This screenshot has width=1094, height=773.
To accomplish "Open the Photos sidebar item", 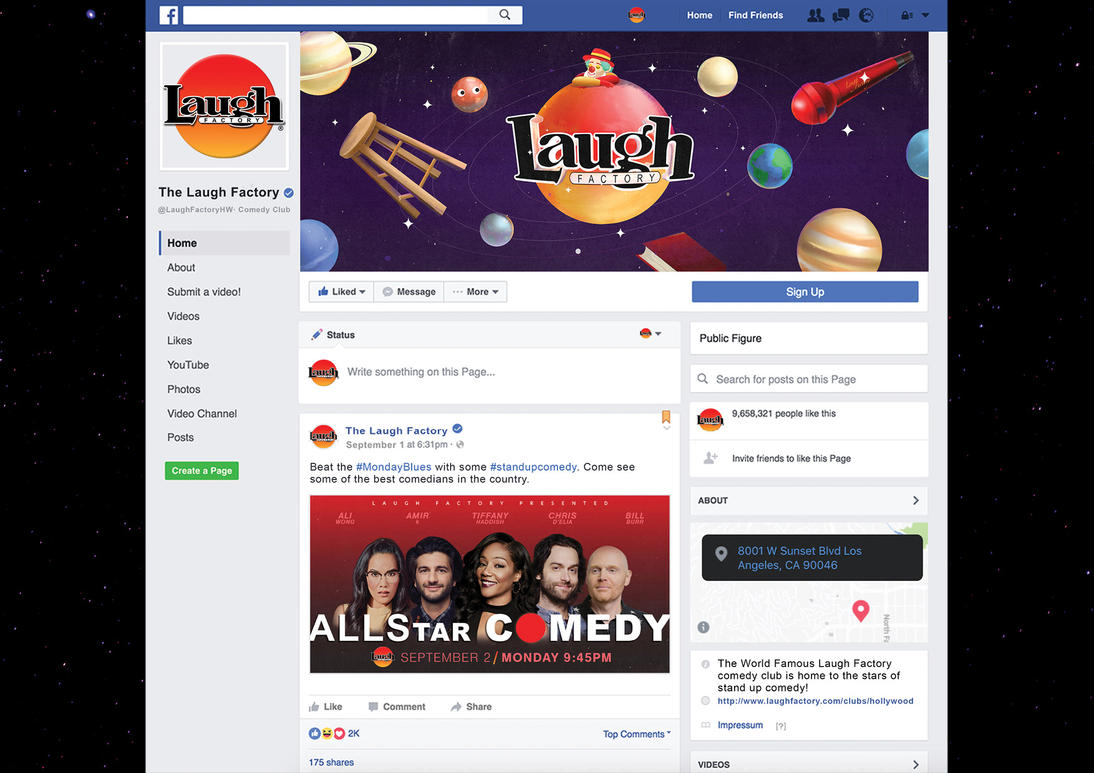I will tap(184, 389).
